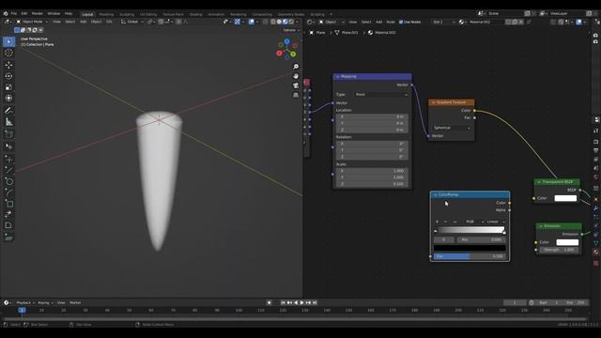Pick the Rotate tool in the viewport toolbar
This screenshot has height=338, width=601.
(x=8, y=76)
